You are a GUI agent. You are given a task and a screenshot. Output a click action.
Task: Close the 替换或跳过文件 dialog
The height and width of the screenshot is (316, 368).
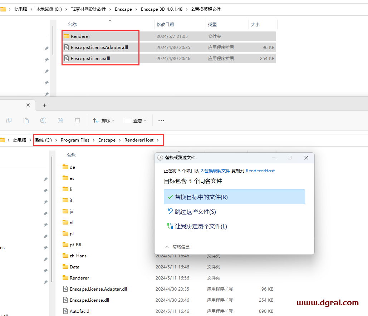coord(306,158)
